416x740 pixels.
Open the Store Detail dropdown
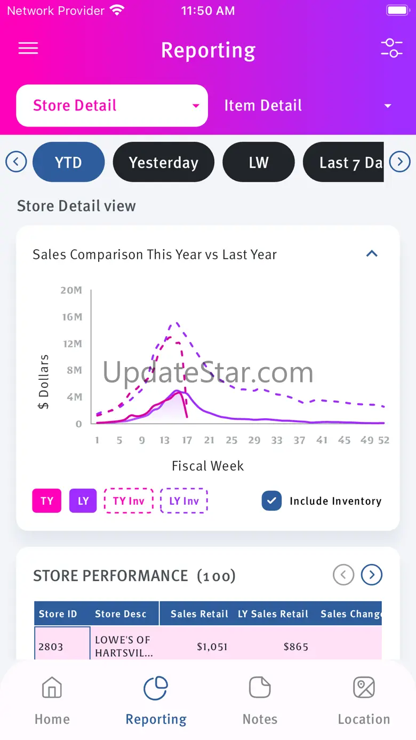112,106
